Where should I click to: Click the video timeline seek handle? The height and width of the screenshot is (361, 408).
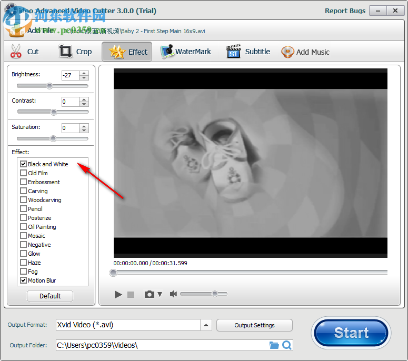pyautogui.click(x=113, y=273)
